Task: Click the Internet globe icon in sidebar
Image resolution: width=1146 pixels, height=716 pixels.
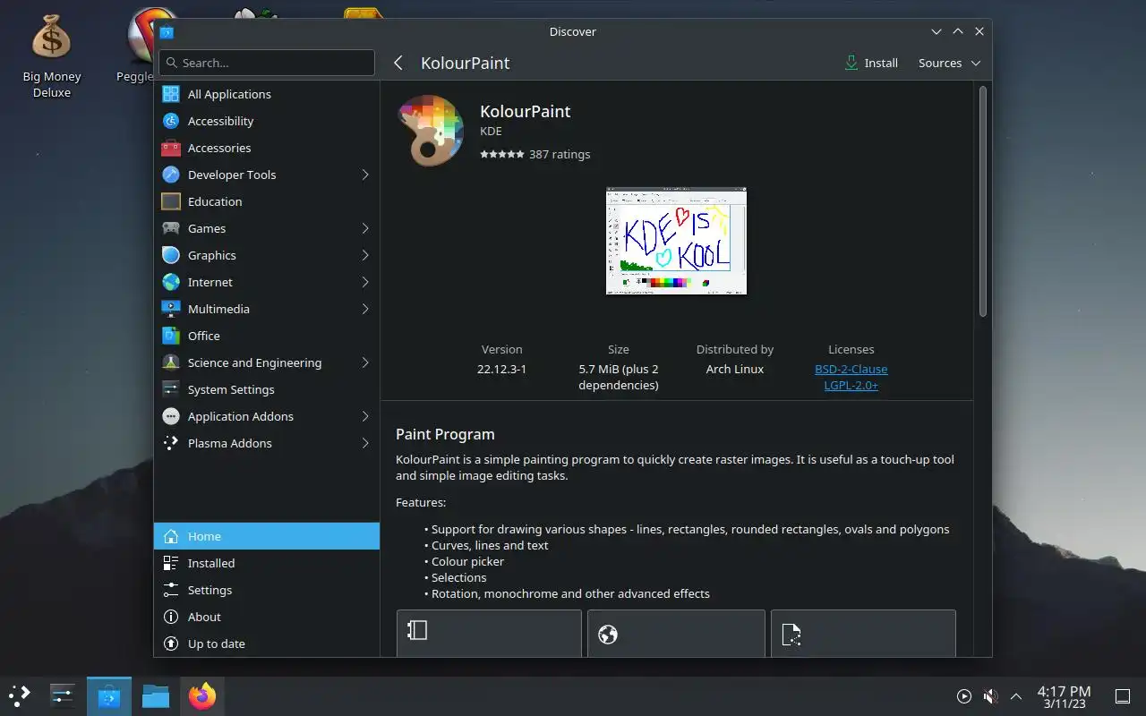Action: click(171, 282)
